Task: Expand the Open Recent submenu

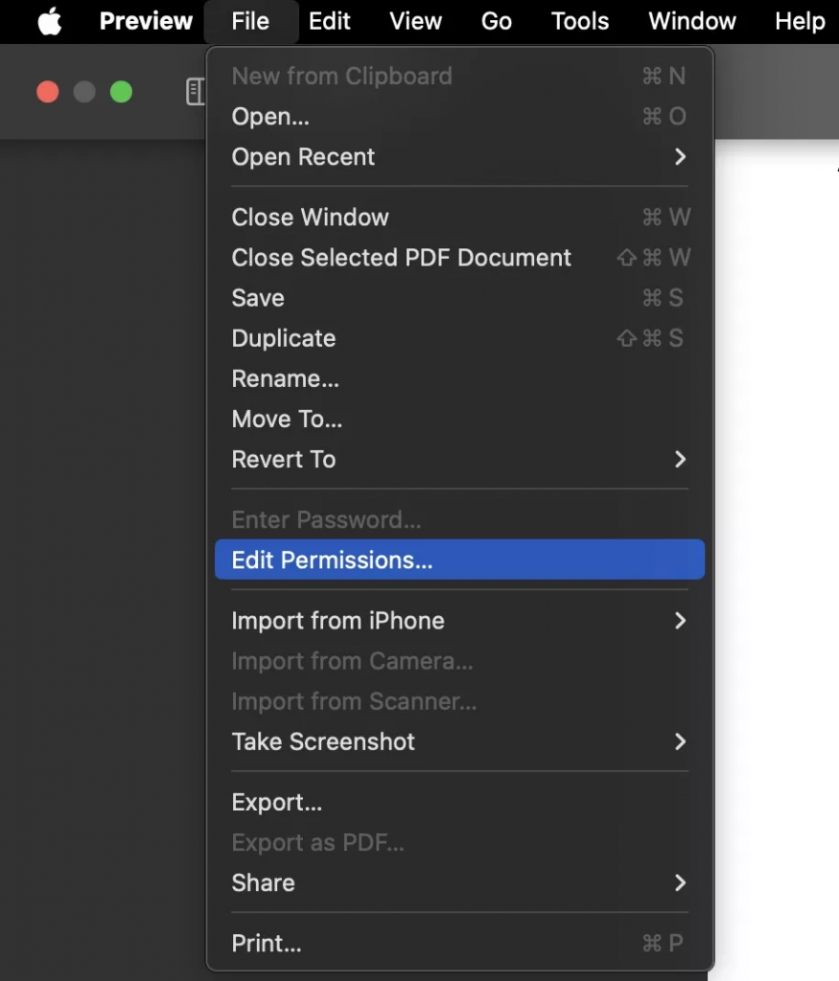Action: click(x=303, y=157)
